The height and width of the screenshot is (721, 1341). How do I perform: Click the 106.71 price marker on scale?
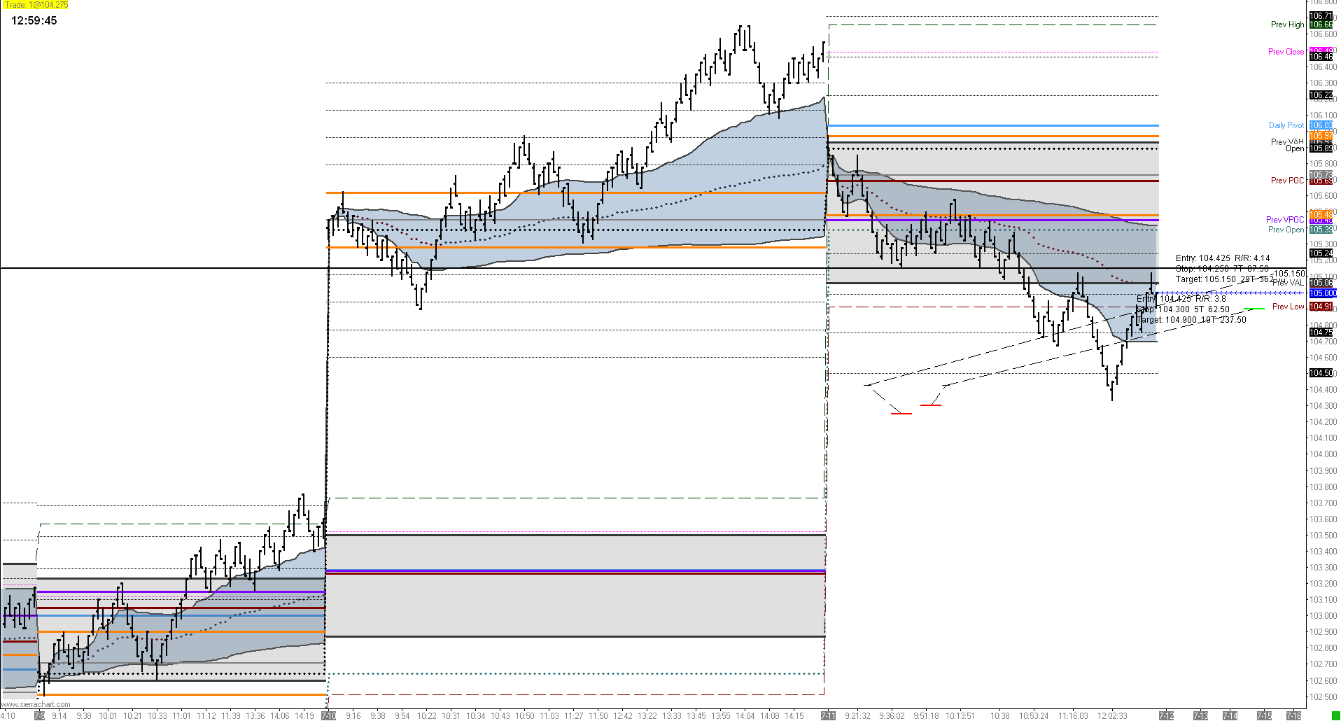point(1321,16)
